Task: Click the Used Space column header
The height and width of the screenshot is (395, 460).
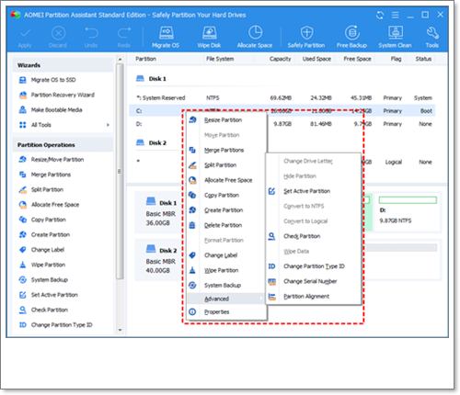Action: click(x=316, y=59)
